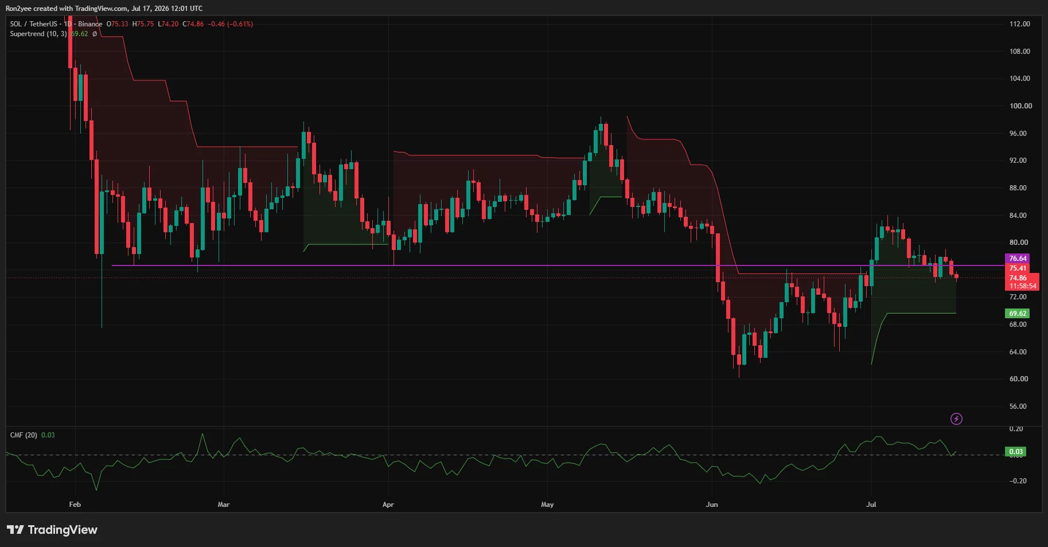Click the close value C74.86 in legend
This screenshot has height=547, width=1048.
[x=193, y=24]
